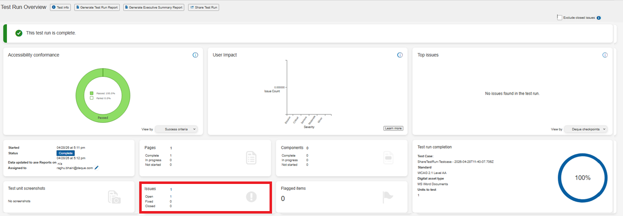Viewport: 623px width, 216px height.
Task: Open the User Impact info icon
Action: [x=400, y=55]
